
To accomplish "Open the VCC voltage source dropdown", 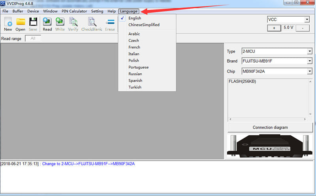I will pos(307,20).
